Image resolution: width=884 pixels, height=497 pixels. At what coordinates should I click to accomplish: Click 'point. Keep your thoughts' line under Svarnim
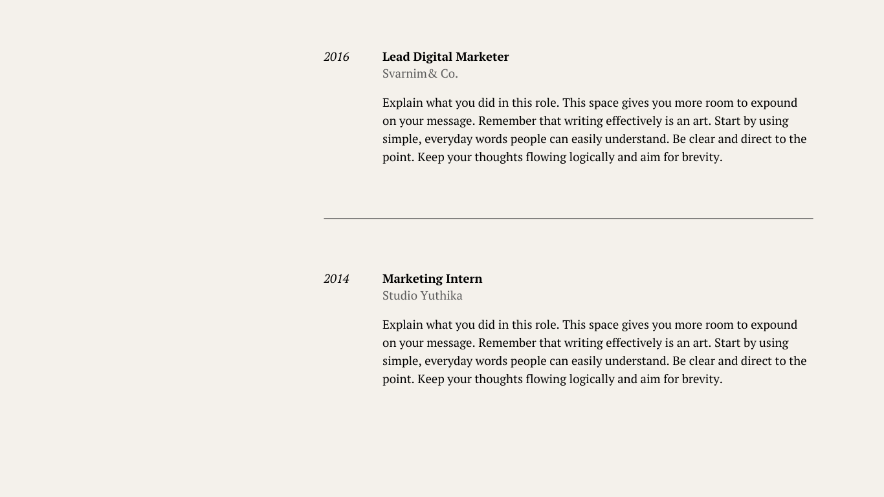[x=552, y=157]
